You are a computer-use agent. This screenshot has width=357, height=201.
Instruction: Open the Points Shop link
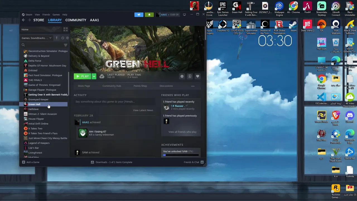(x=140, y=86)
